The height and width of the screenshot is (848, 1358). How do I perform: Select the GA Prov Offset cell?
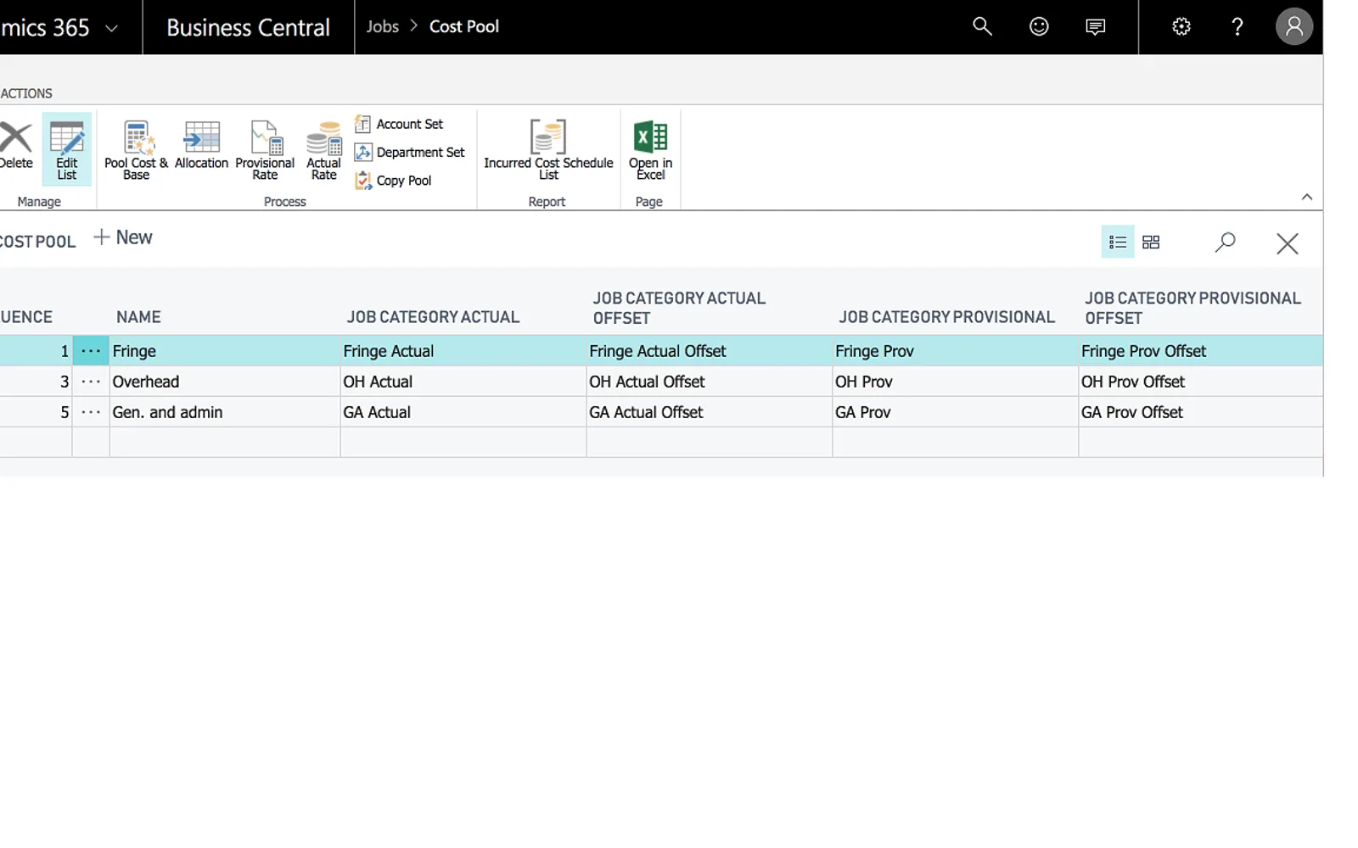click(1201, 412)
